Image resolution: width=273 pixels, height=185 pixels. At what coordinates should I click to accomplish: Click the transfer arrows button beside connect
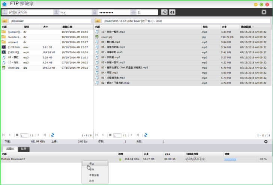(172, 12)
